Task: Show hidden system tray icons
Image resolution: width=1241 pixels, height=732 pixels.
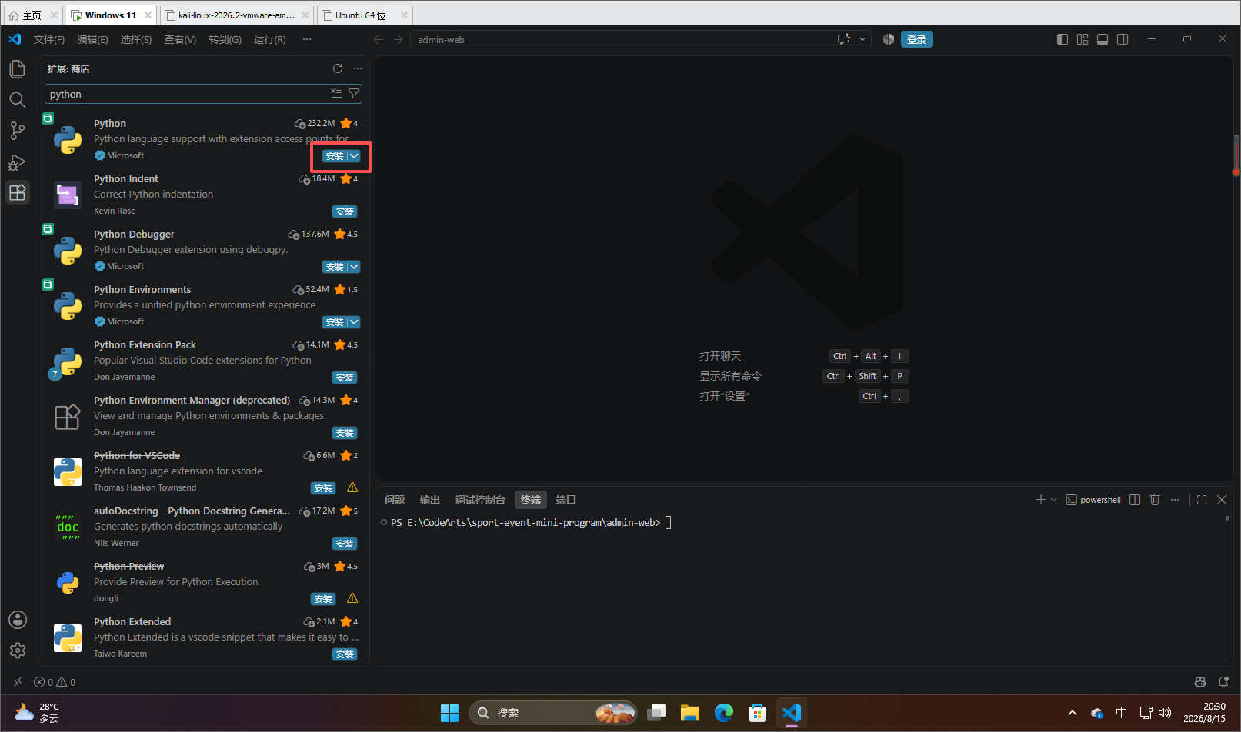Action: click(x=1073, y=713)
